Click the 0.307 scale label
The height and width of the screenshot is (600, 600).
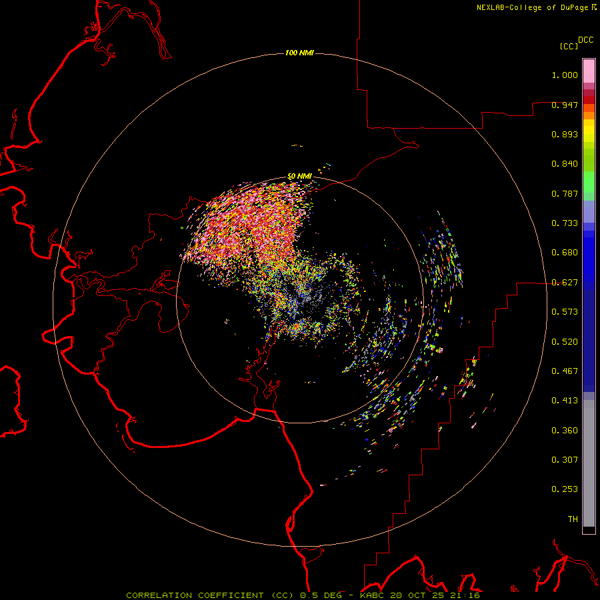[565, 460]
